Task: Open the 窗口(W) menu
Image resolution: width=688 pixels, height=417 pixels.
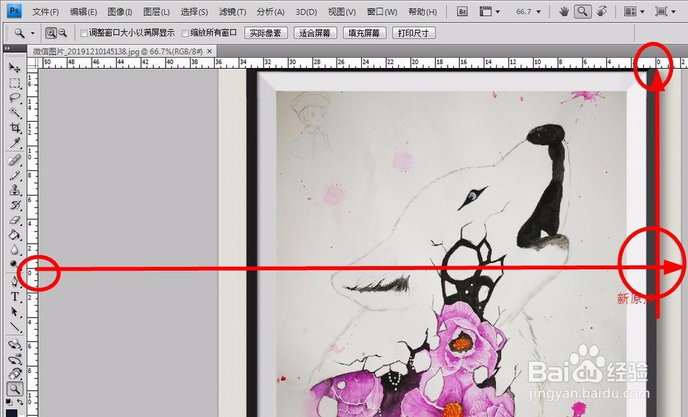Action: tap(382, 12)
